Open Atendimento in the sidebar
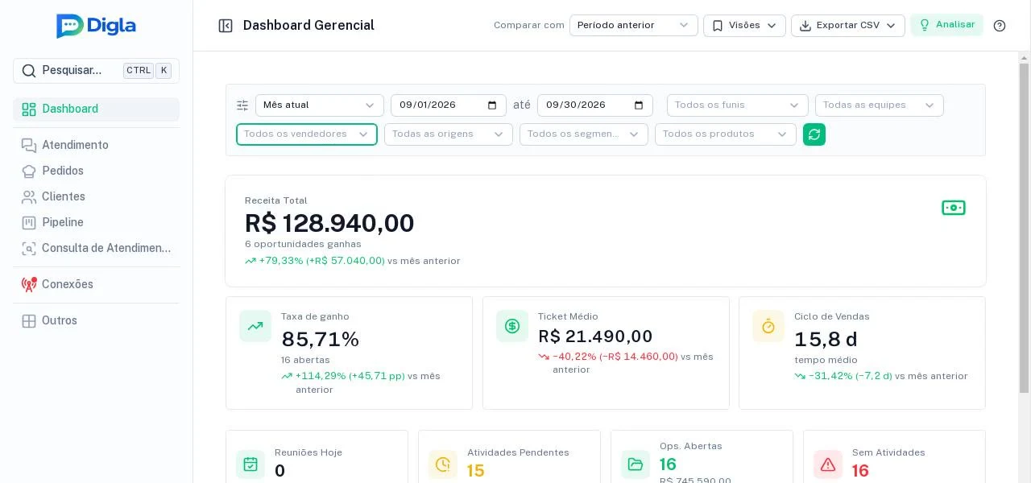 coord(96,146)
